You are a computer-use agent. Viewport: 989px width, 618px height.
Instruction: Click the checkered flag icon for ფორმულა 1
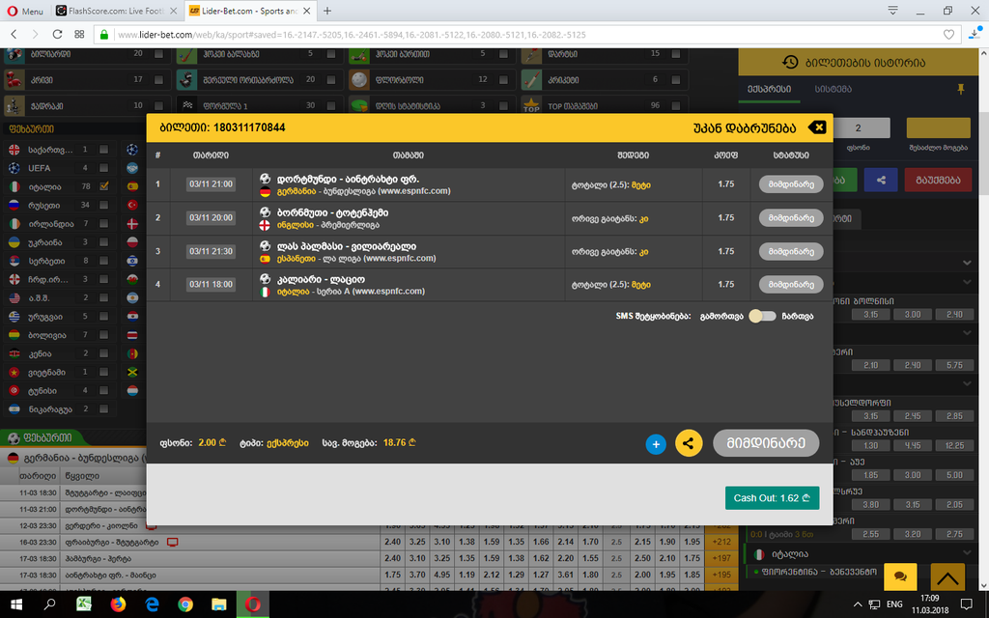pos(186,106)
